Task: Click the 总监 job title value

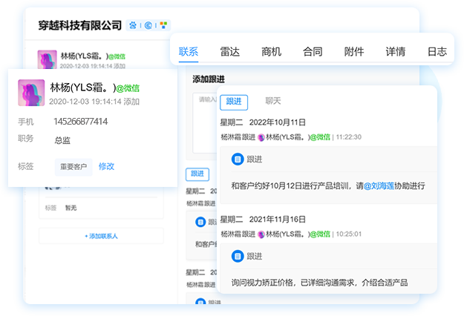Action: tap(62, 140)
